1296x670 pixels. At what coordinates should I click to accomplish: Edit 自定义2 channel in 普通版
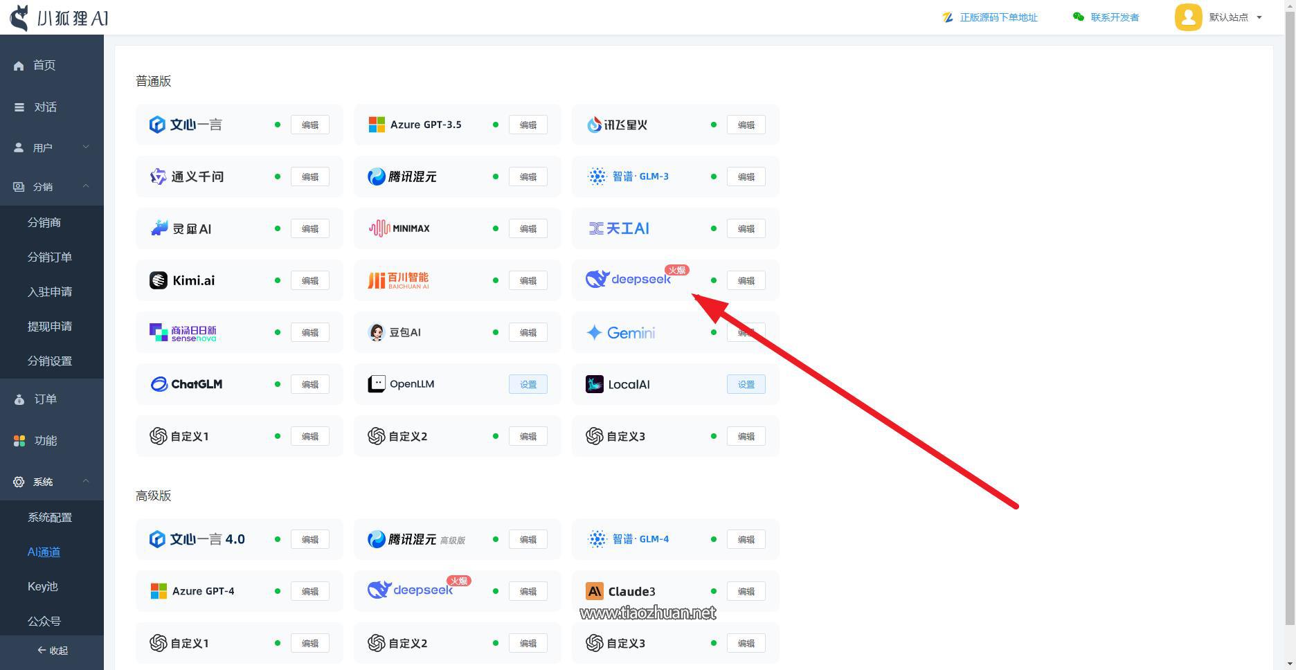click(x=528, y=436)
